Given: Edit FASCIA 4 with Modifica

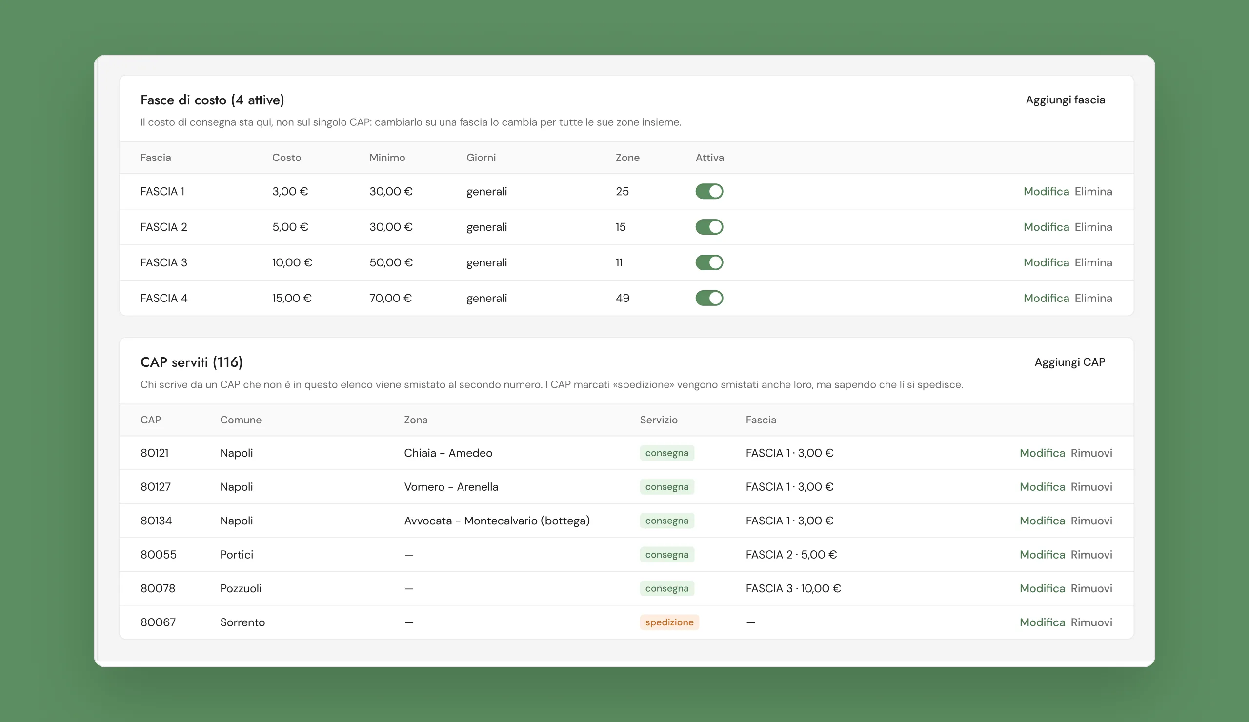Looking at the screenshot, I should 1047,299.
